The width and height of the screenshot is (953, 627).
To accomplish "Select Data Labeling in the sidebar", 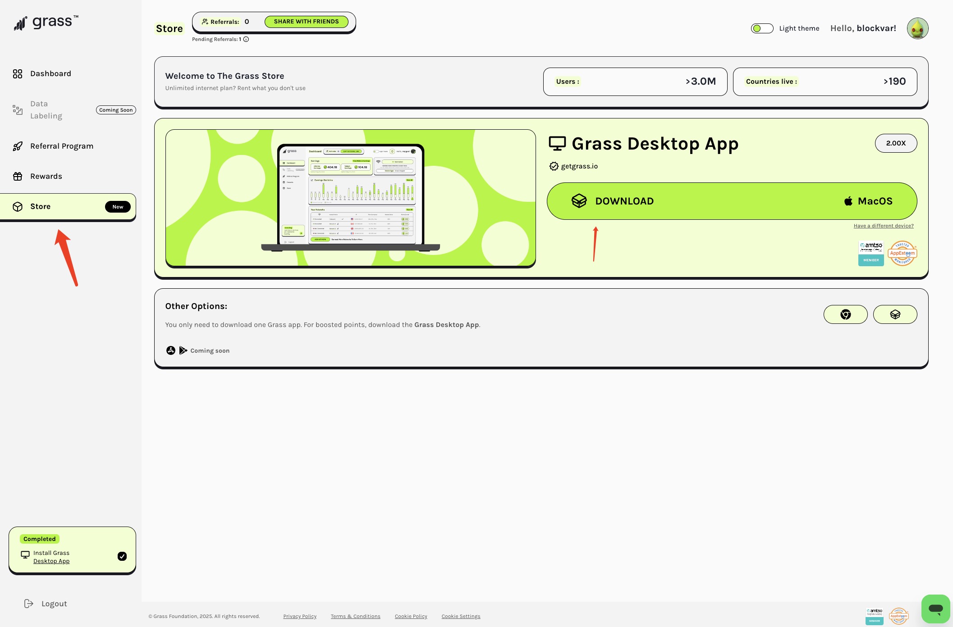I will pos(46,110).
